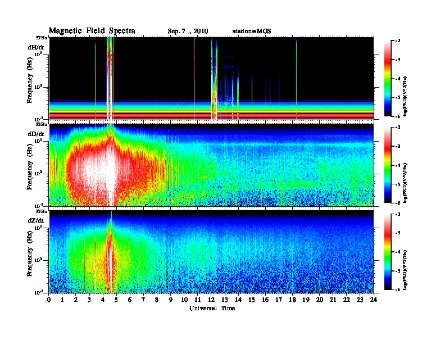
Task: Click the log(PSD) label beside dD/dt colorbar
Action: coord(405,183)
